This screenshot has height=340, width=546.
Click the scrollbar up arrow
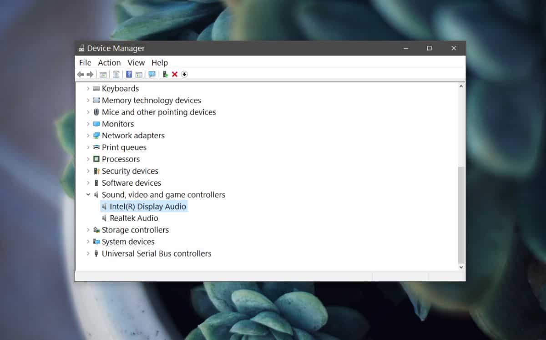pos(461,86)
